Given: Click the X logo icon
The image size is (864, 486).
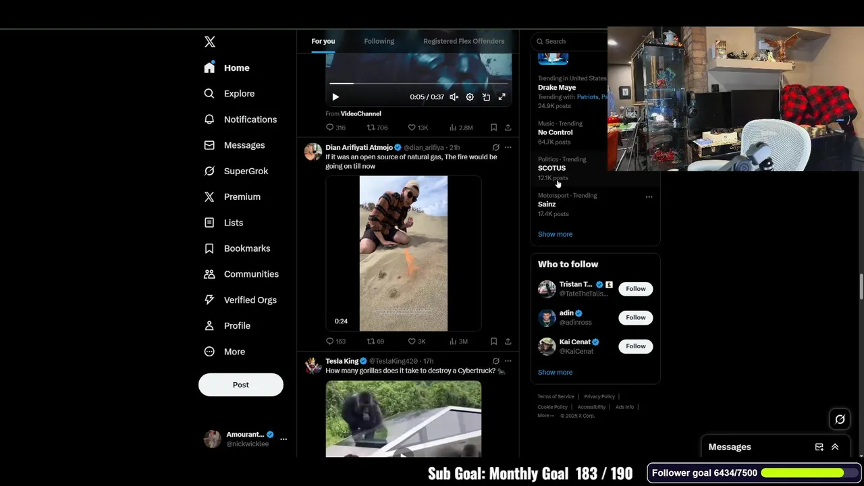Looking at the screenshot, I should [210, 42].
